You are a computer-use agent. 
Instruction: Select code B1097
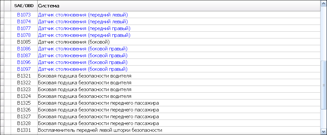click(24, 69)
